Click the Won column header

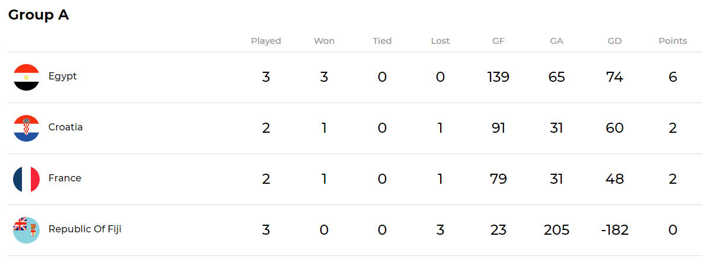point(324,41)
